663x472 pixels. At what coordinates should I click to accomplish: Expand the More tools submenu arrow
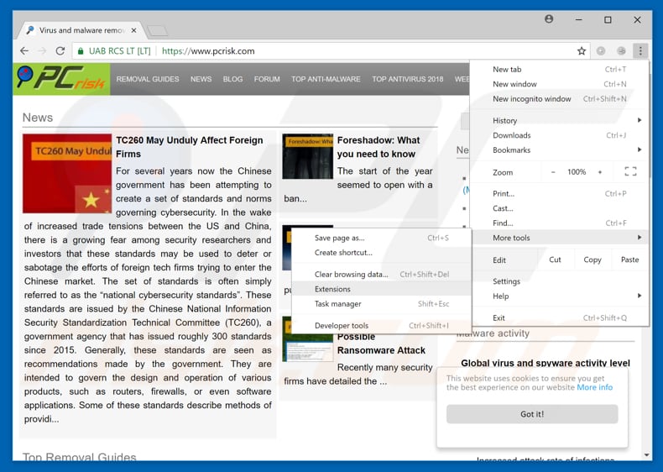(x=640, y=238)
